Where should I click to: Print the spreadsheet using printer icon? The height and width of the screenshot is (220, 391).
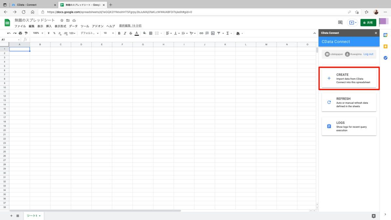[x=20, y=33]
